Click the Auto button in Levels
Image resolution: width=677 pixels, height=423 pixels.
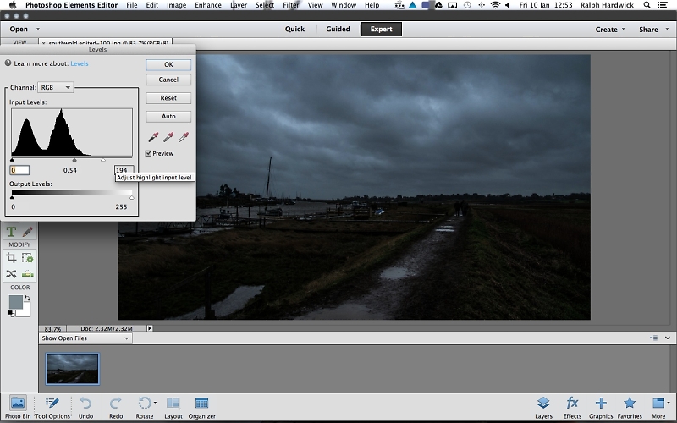click(x=168, y=116)
